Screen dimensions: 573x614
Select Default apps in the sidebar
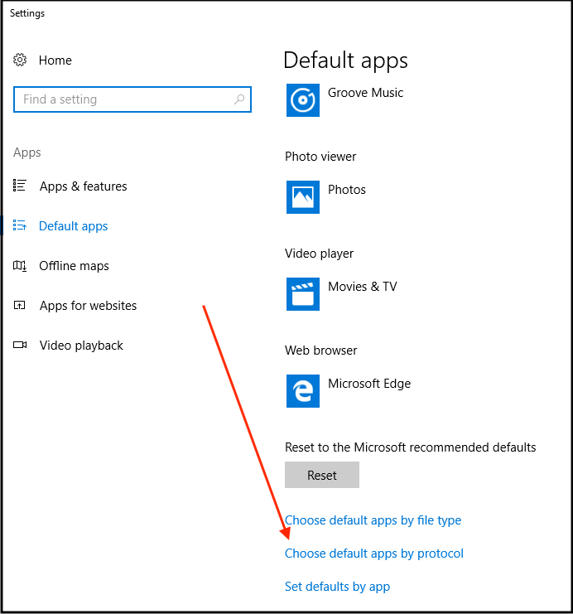pyautogui.click(x=73, y=226)
